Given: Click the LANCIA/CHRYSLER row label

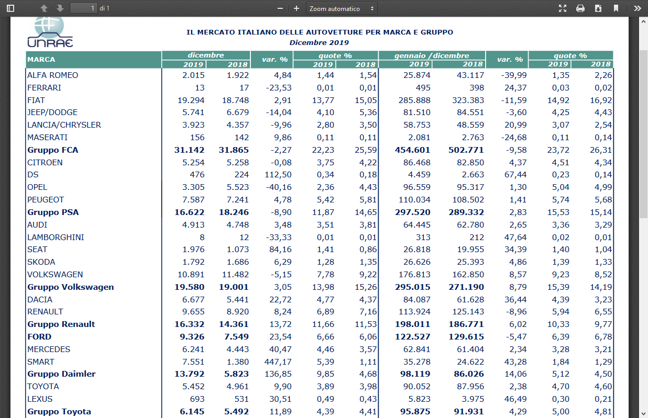Looking at the screenshot, I should pyautogui.click(x=64, y=125).
